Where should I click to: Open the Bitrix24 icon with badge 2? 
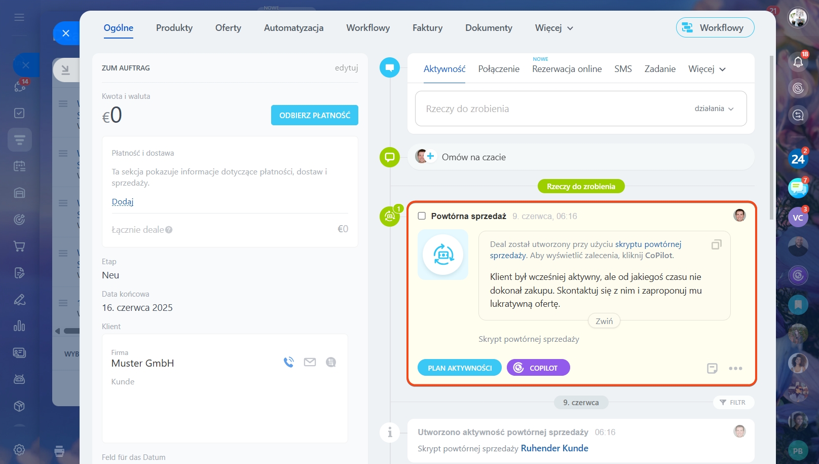tap(798, 159)
